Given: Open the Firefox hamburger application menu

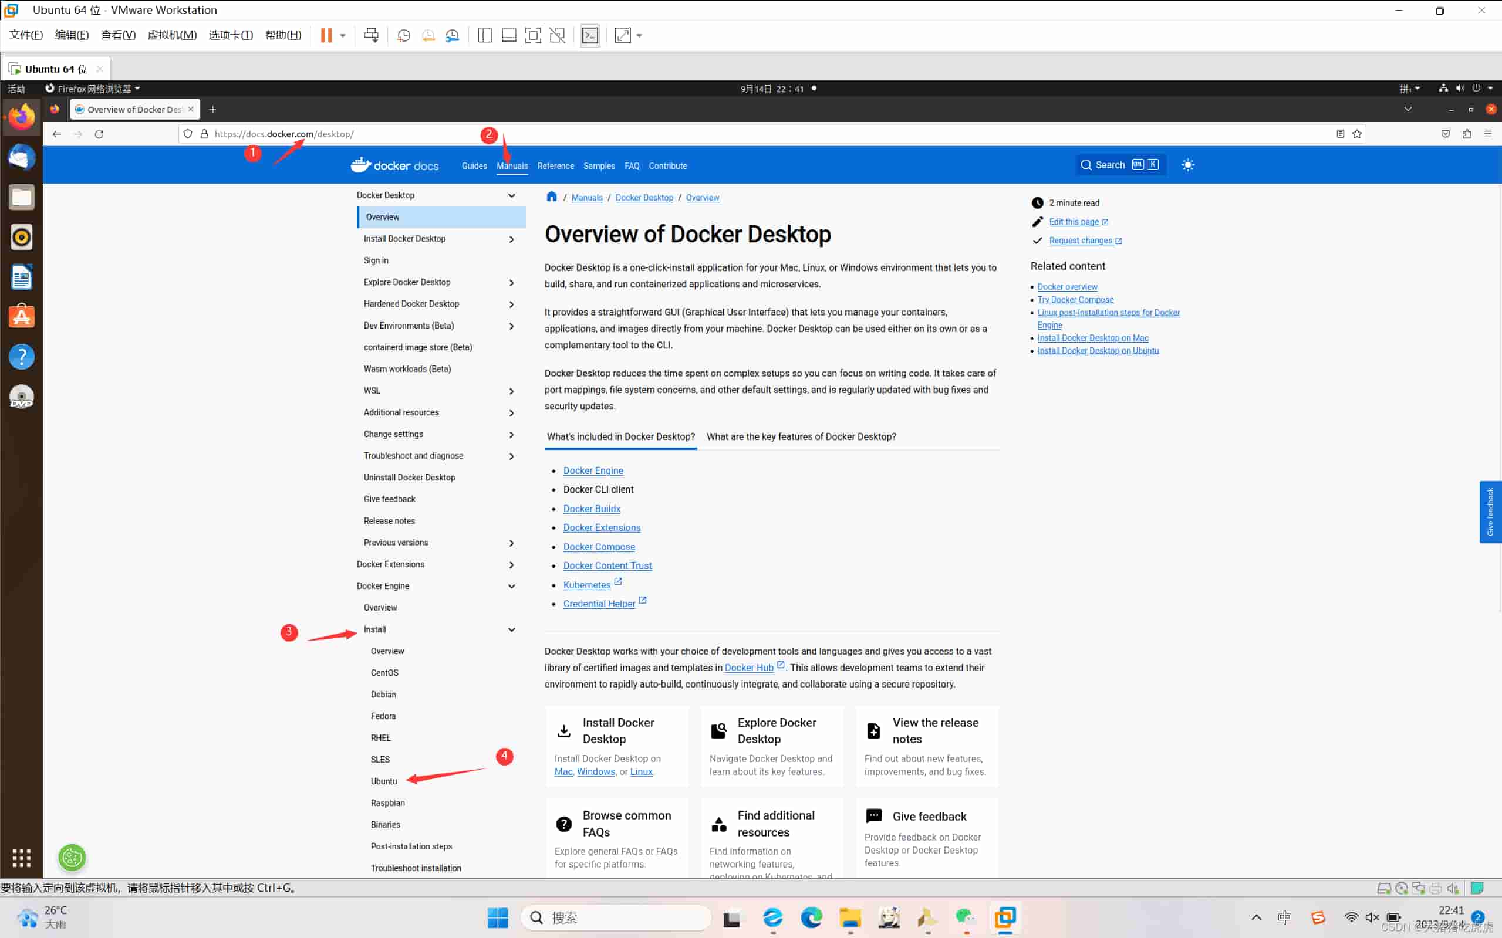Looking at the screenshot, I should click(1487, 134).
